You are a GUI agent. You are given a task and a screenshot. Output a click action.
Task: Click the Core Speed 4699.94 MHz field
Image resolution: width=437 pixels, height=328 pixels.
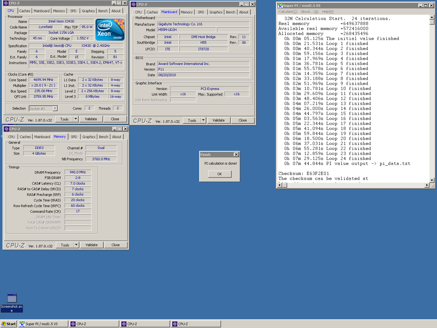tap(43, 80)
